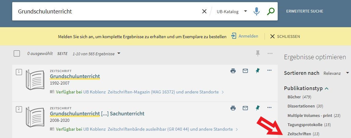This screenshot has height=138, width=351.
Task: Select result number 2 via its number box
Action: (19, 109)
